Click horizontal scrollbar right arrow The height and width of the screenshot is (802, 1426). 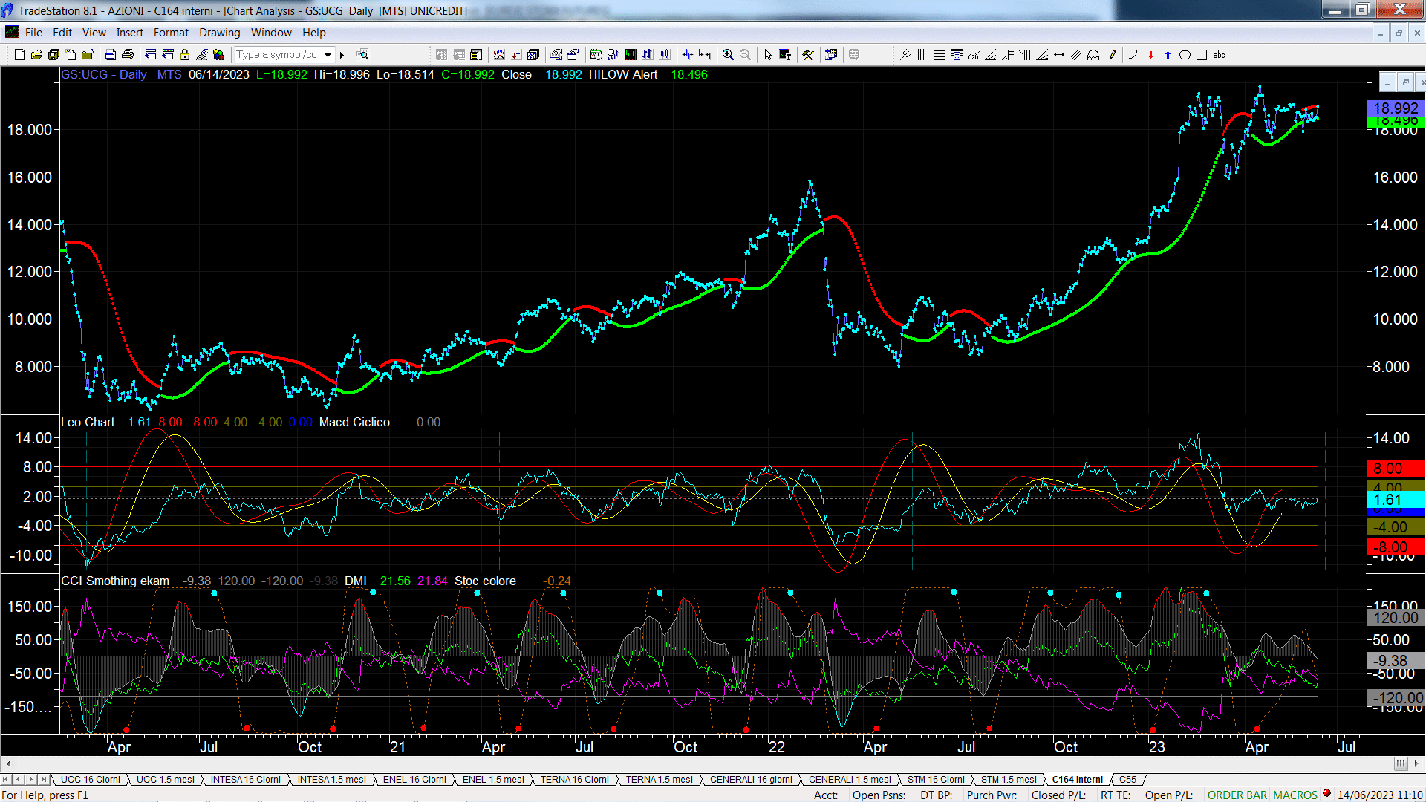pos(1416,764)
